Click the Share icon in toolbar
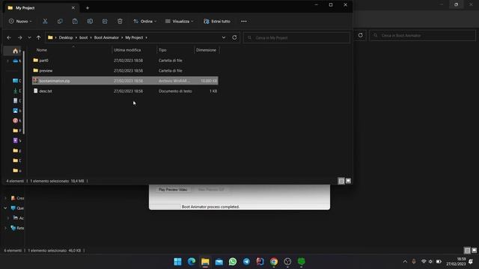 pos(105,21)
